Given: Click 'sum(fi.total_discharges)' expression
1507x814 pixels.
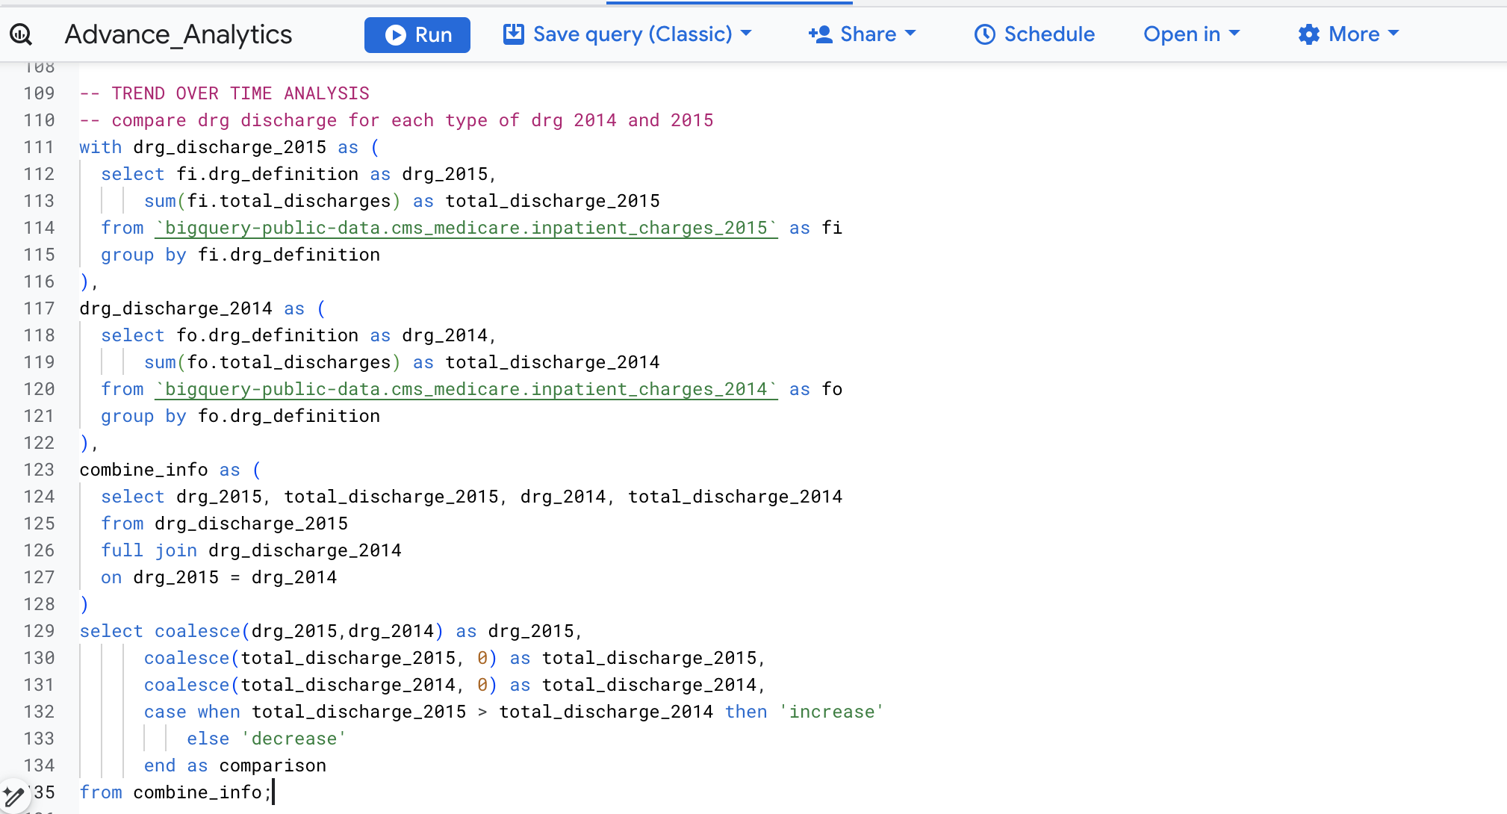Looking at the screenshot, I should 273,201.
